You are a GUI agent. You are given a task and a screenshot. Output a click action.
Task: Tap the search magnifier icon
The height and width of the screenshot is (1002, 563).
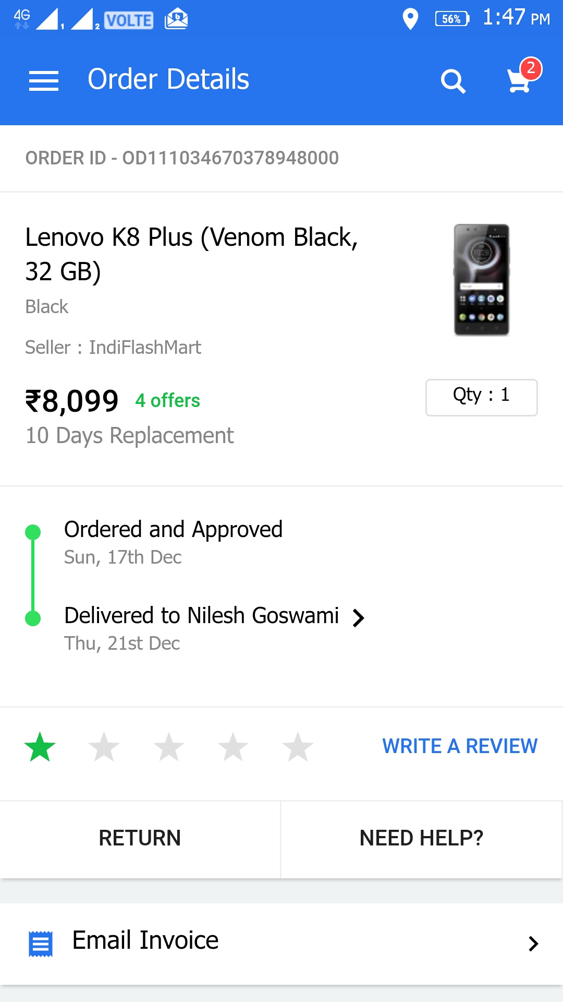(452, 81)
